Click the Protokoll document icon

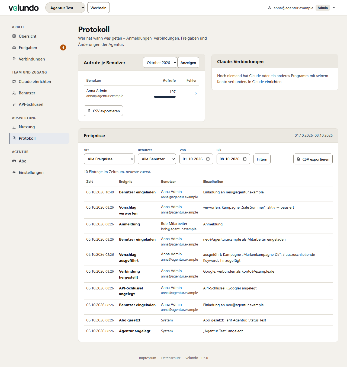click(x=14, y=138)
